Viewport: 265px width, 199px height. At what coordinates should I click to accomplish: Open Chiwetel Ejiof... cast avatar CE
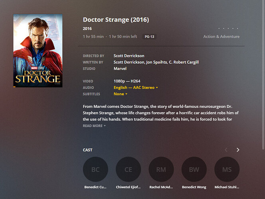tap(128, 169)
